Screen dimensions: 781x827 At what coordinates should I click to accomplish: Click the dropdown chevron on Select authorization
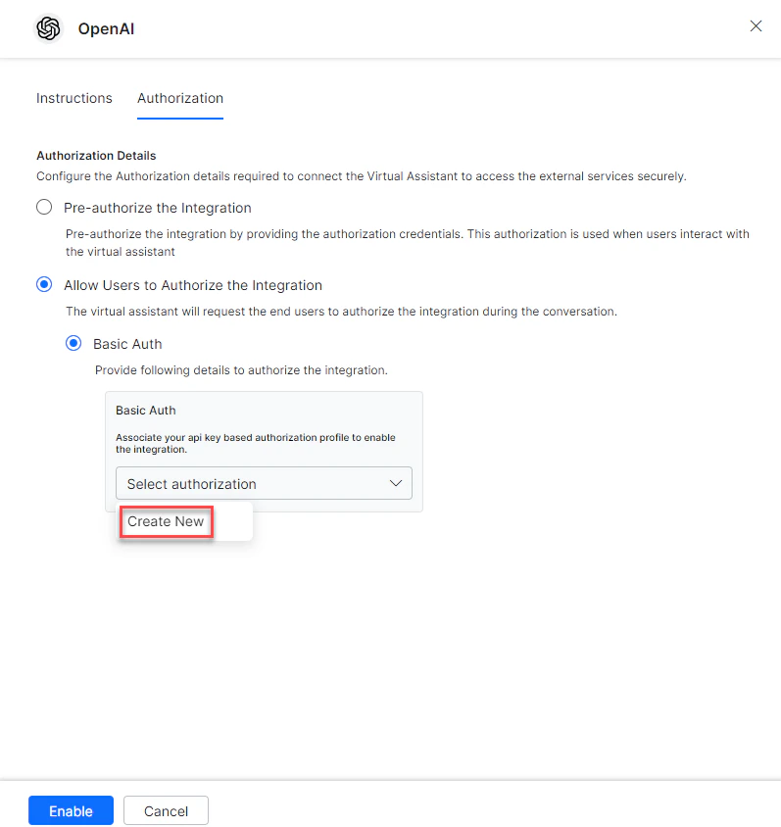396,483
